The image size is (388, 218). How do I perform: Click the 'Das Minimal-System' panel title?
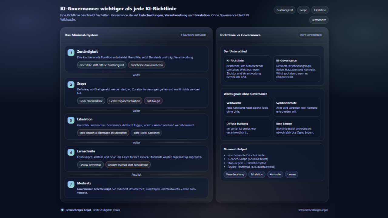coord(81,35)
